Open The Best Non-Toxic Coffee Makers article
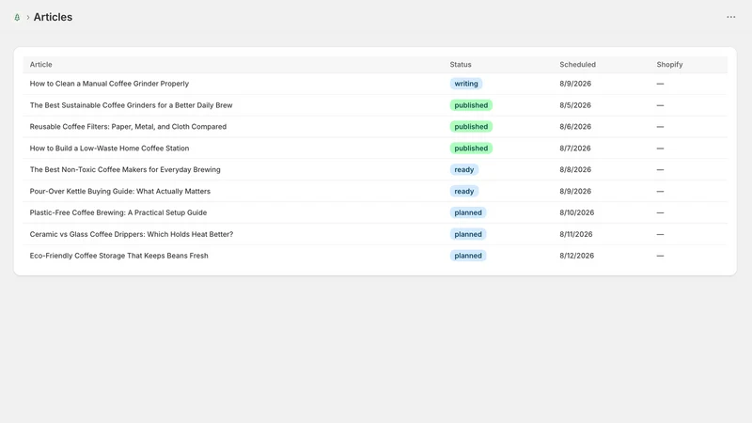The width and height of the screenshot is (752, 423). point(125,169)
